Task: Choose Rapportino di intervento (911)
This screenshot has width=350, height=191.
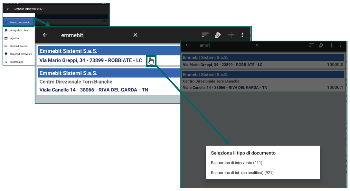Action: pyautogui.click(x=237, y=163)
